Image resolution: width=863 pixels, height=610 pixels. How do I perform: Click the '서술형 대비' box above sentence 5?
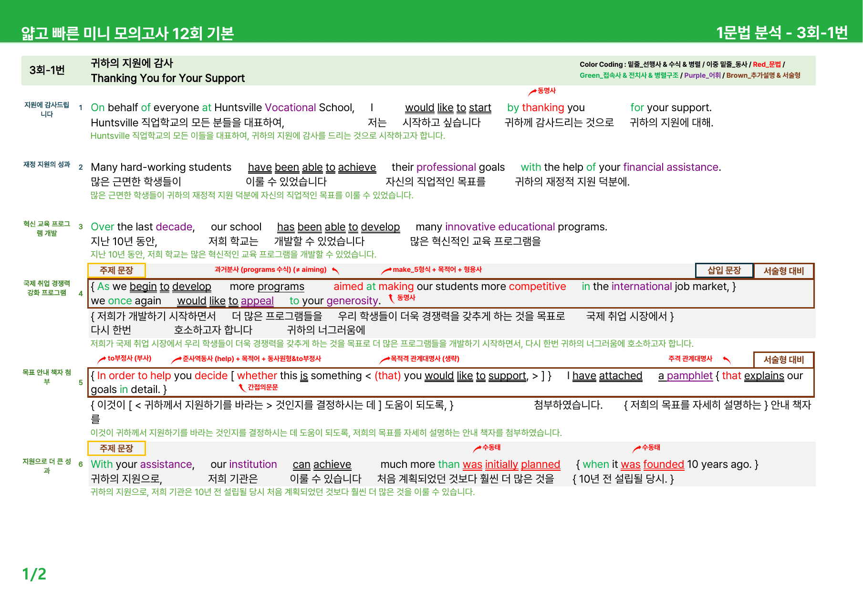pyautogui.click(x=784, y=360)
